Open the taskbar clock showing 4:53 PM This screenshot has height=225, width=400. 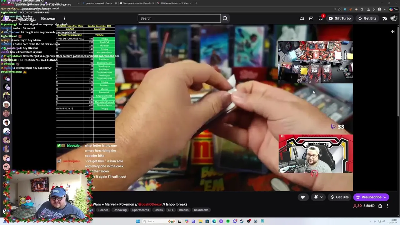tap(392, 222)
